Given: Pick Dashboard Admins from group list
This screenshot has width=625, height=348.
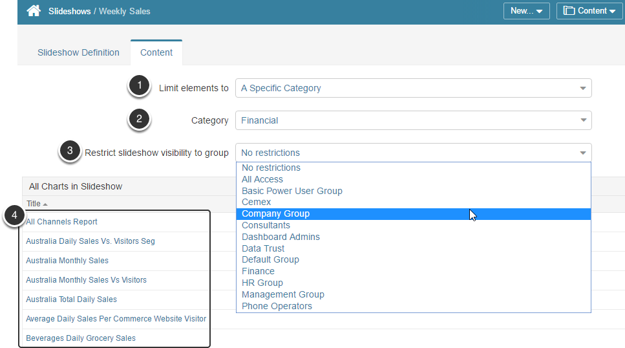Looking at the screenshot, I should tap(281, 237).
